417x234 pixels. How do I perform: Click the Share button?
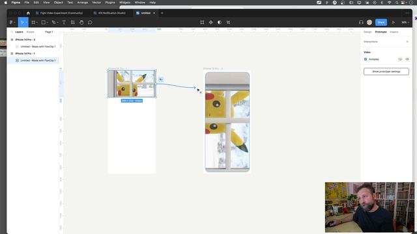[381, 23]
